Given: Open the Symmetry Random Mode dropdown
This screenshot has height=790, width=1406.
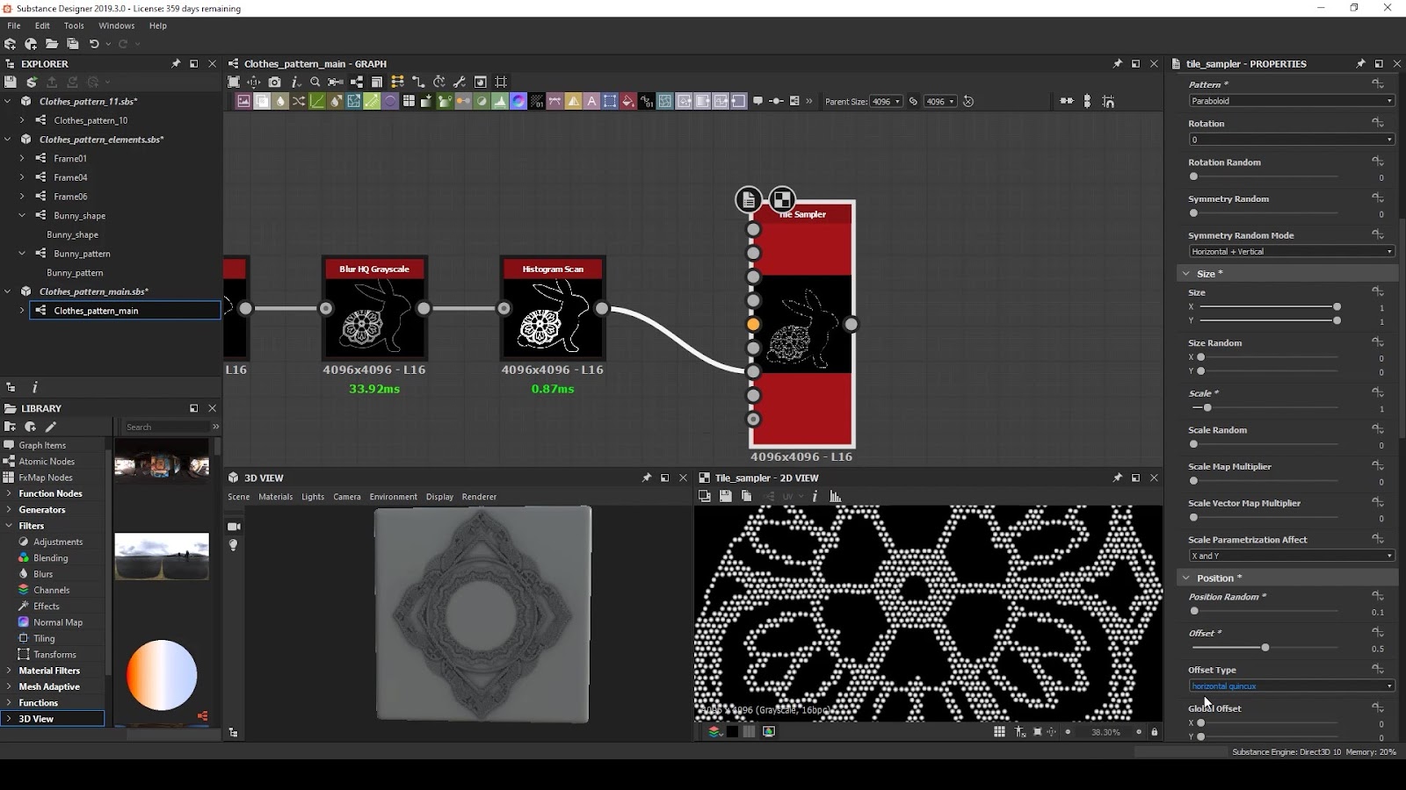Looking at the screenshot, I should point(1291,252).
